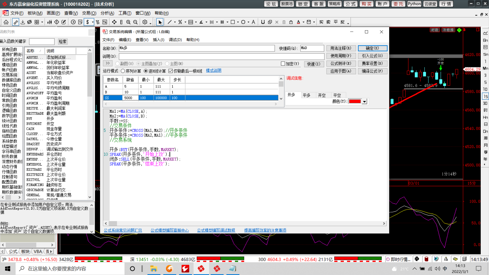This screenshot has width=489, height=275.
Task: Click the 检索 search button
Action: click(x=63, y=42)
